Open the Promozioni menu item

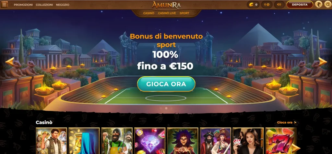point(23,5)
